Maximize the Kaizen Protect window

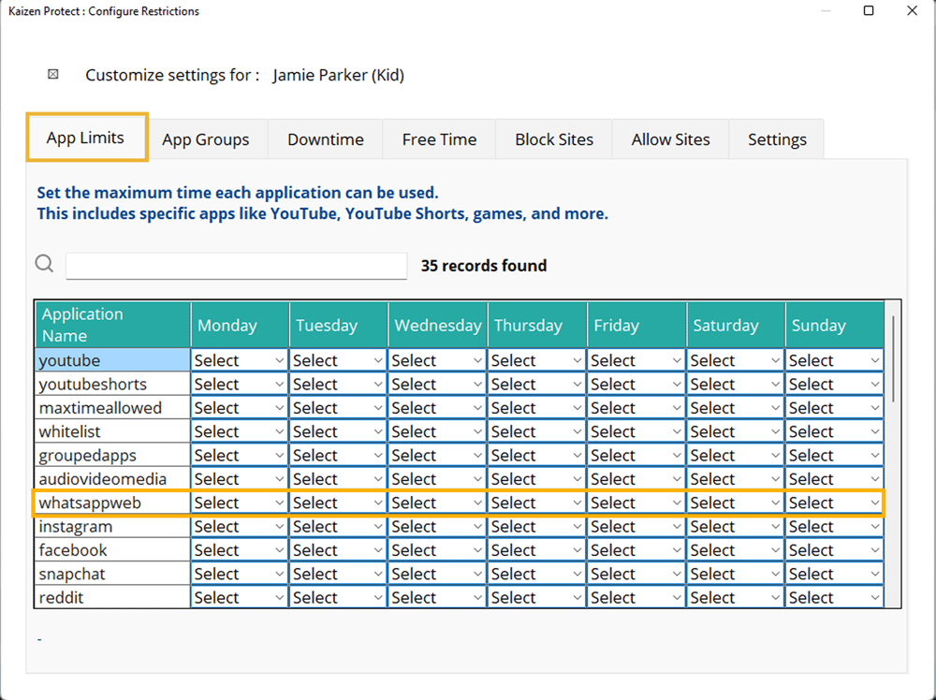[868, 11]
